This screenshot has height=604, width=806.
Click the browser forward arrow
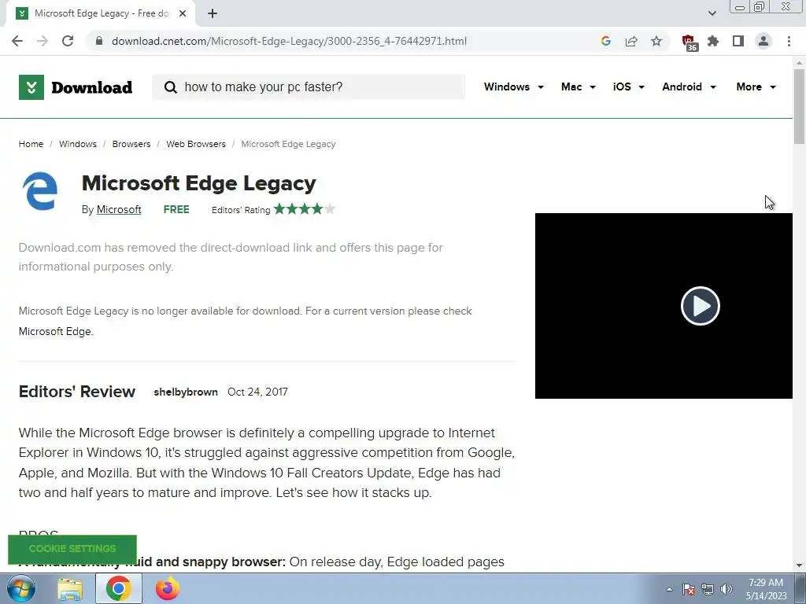pyautogui.click(x=43, y=41)
